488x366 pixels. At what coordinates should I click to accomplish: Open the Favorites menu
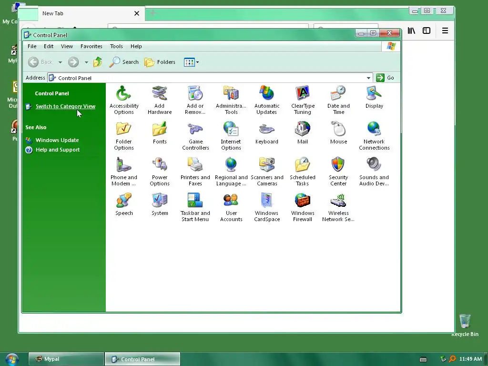91,46
